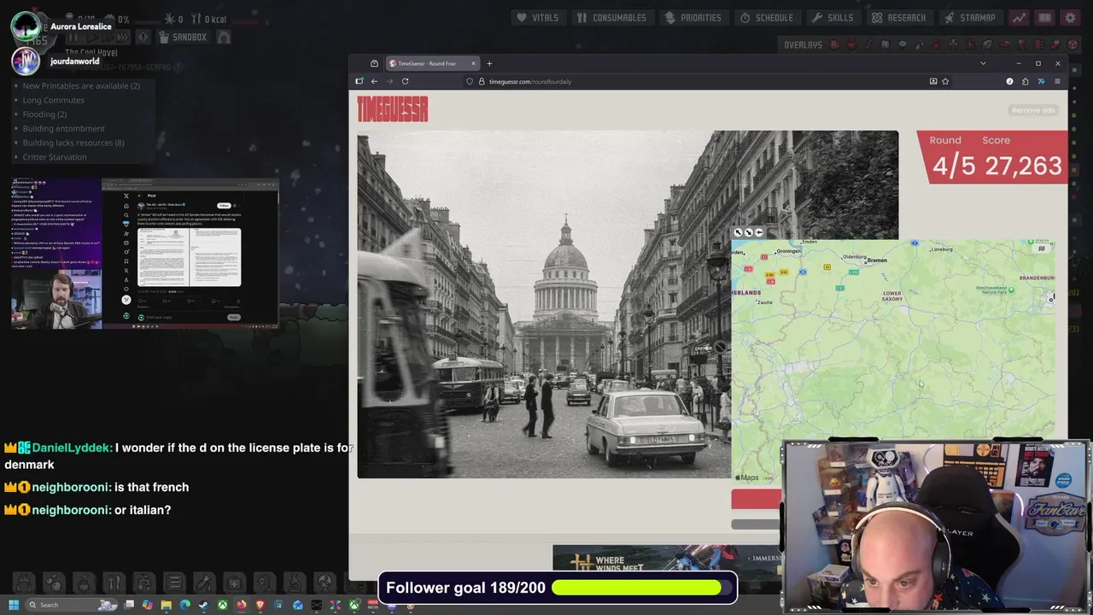Toggle the Radiation overlay icon
Screen dimensions: 1093x615
click(x=1072, y=44)
